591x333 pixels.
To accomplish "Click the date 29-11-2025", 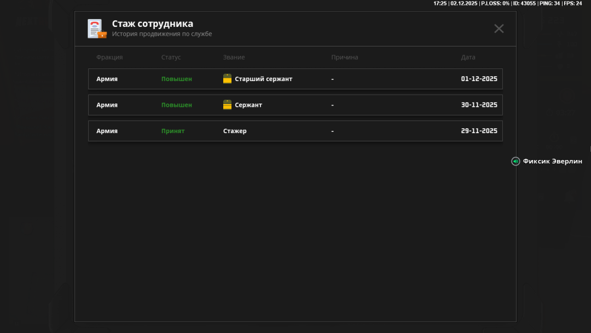I will (479, 131).
